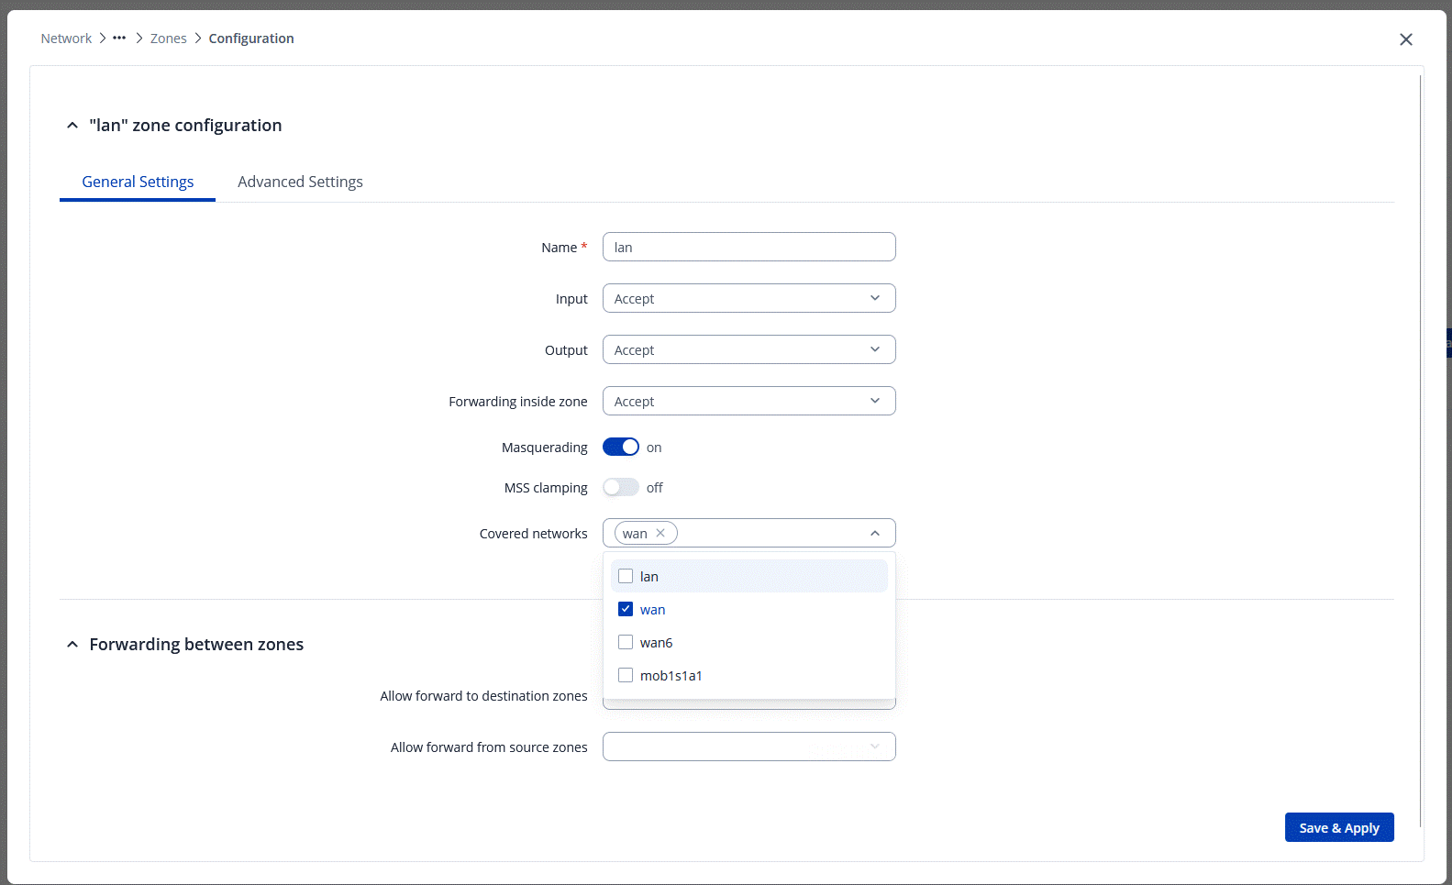
Task: Toggle the Masquerading switch off
Action: [621, 448]
